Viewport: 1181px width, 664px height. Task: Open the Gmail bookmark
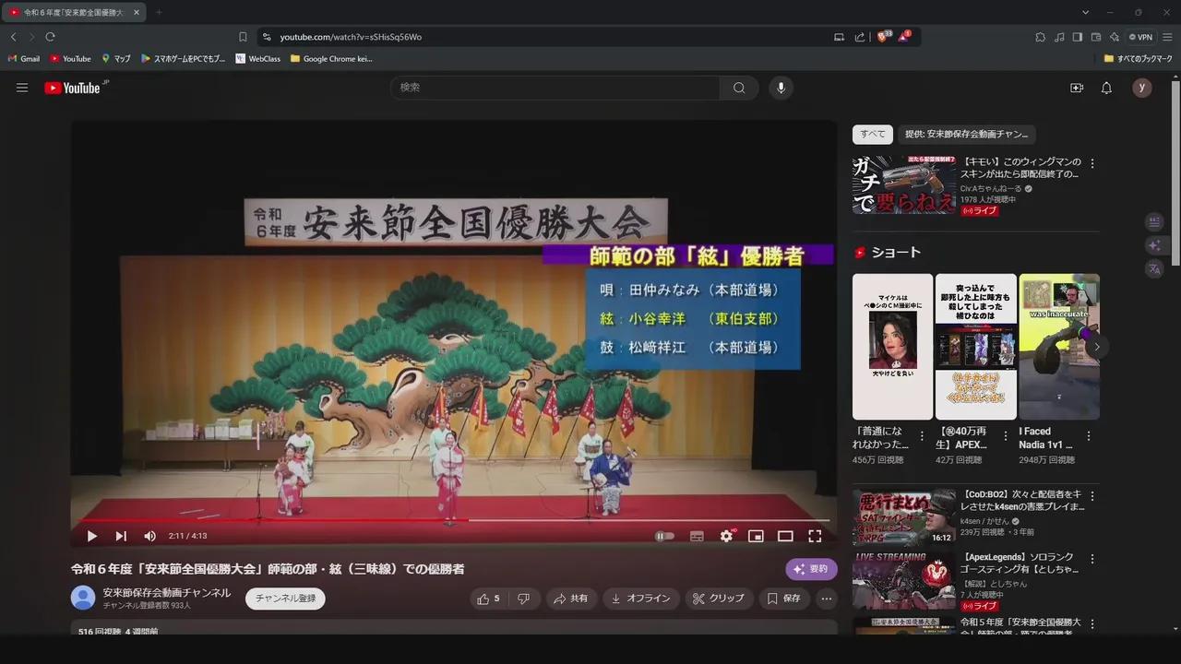[24, 58]
